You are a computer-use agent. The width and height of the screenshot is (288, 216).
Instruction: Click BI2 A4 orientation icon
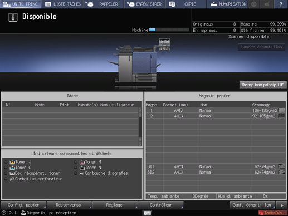(181, 173)
